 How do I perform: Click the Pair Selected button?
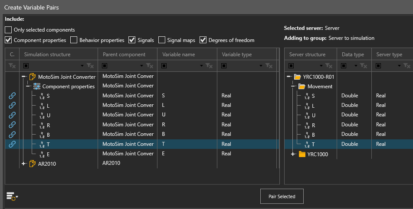click(x=282, y=196)
